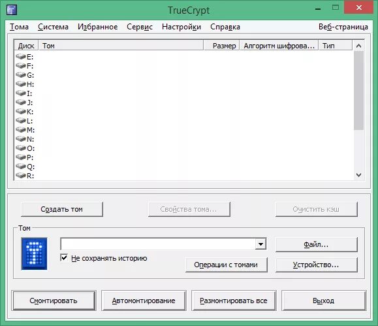Click the Создать том button
Screen dimensions: 378x326
(x=62, y=209)
